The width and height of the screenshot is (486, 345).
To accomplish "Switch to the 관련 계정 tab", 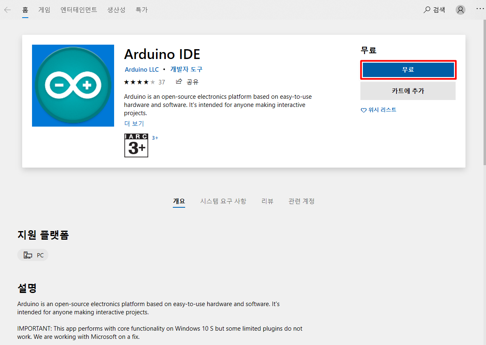I will pyautogui.click(x=301, y=202).
